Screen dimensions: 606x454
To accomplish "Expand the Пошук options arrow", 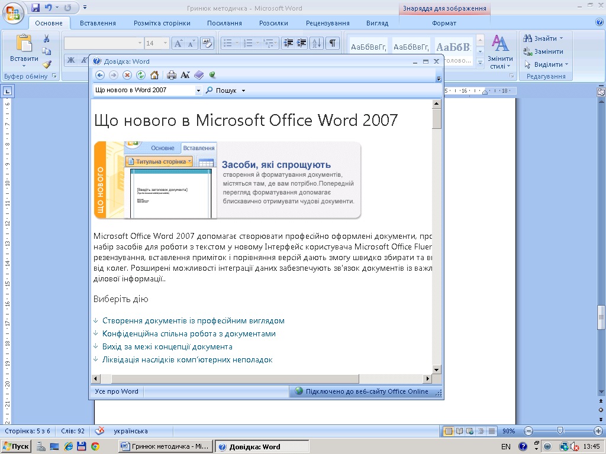I will [x=243, y=90].
